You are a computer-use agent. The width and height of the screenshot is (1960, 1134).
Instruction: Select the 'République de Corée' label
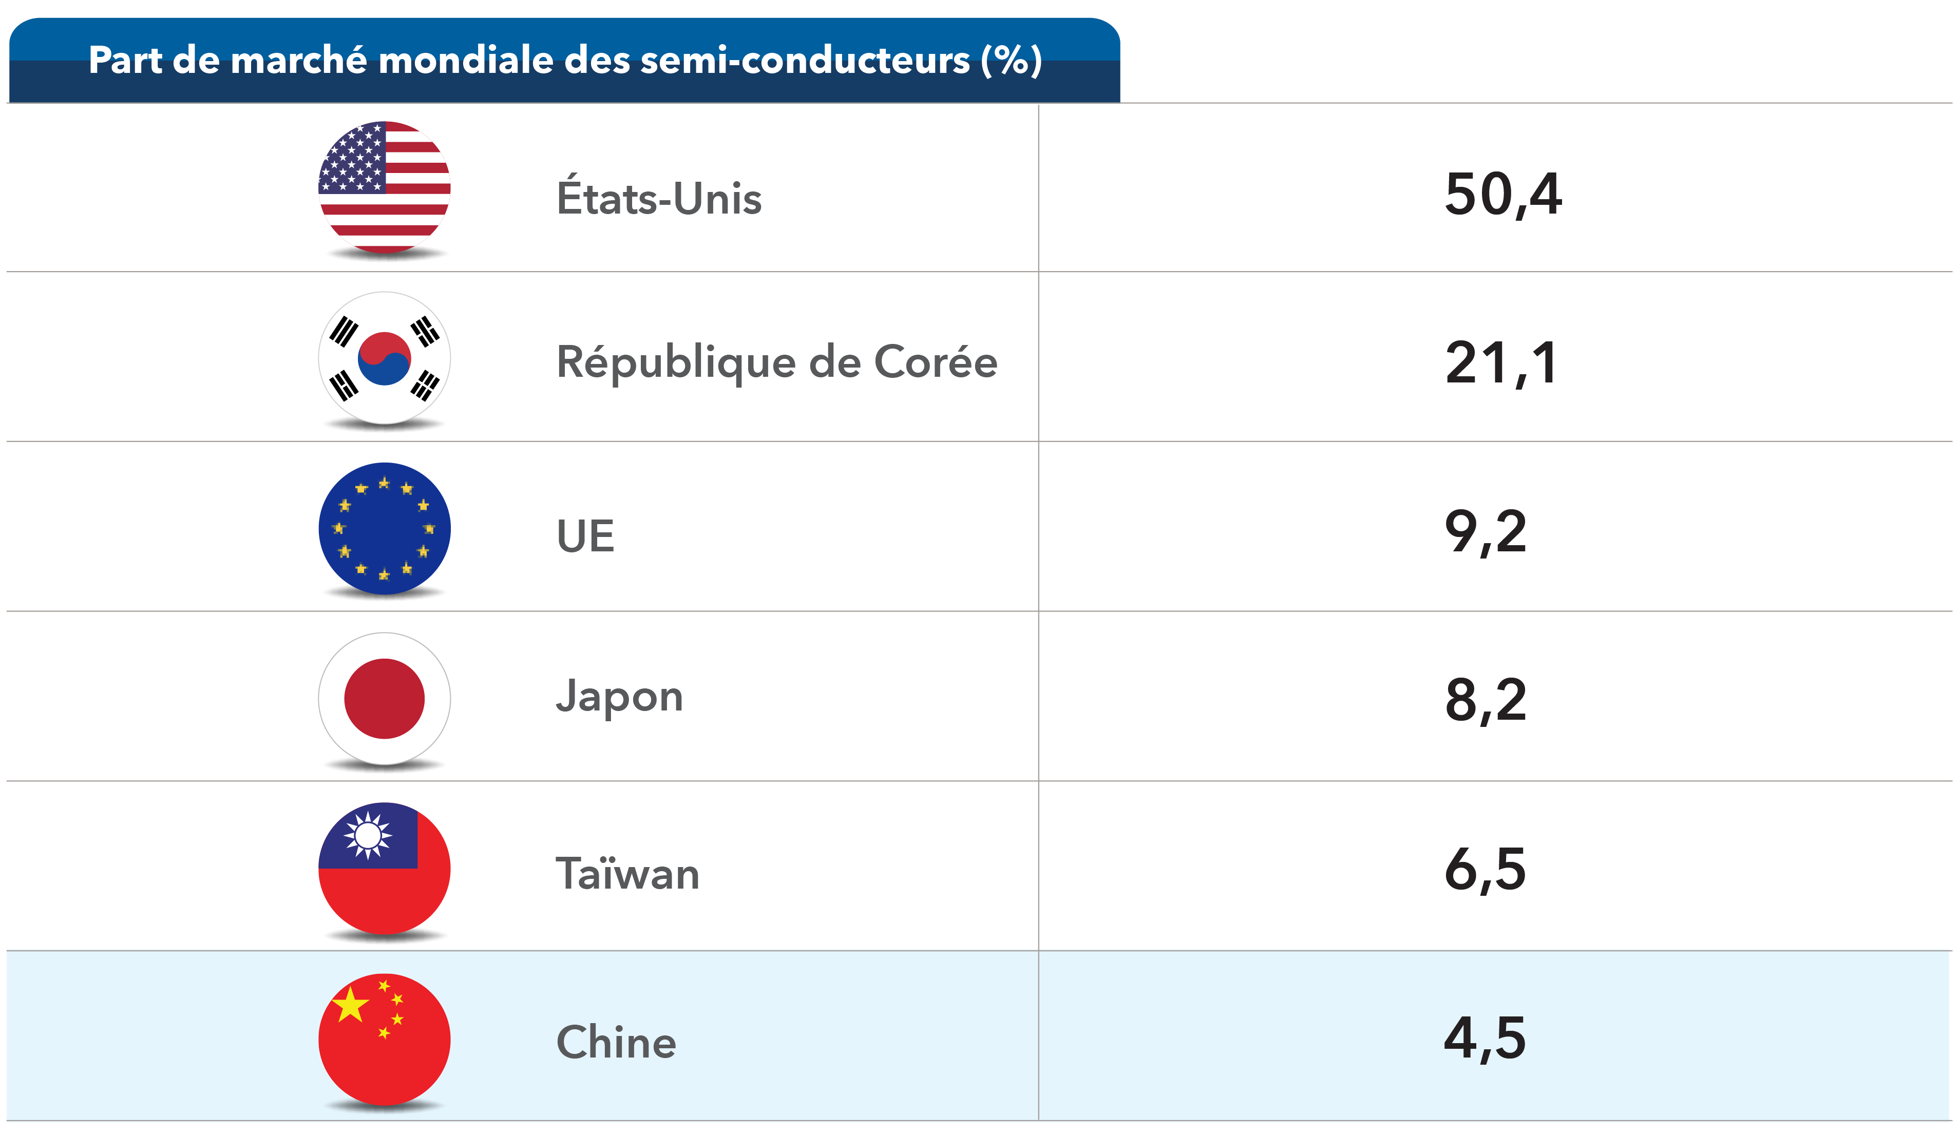coord(776,362)
